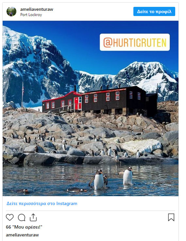Like the post with the heart icon
The image size is (186, 241).
(x=10, y=217)
